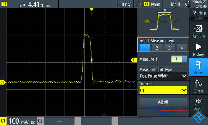
Task: Open the Meas measurement menu
Action: [199, 67]
